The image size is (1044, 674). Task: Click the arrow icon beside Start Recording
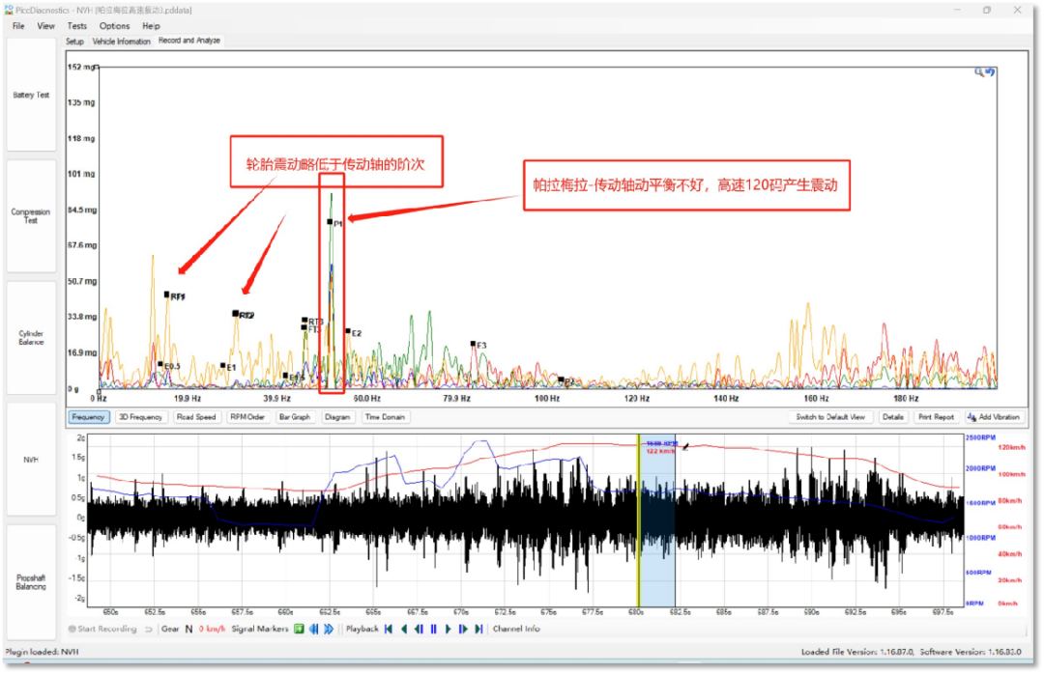tap(149, 629)
